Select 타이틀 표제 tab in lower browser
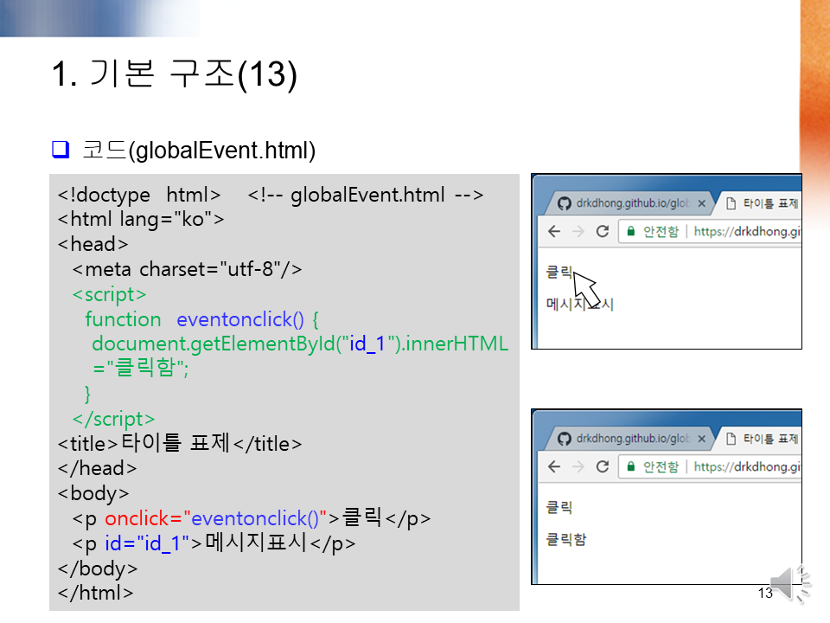Screen dimensions: 830x623 tap(761, 439)
